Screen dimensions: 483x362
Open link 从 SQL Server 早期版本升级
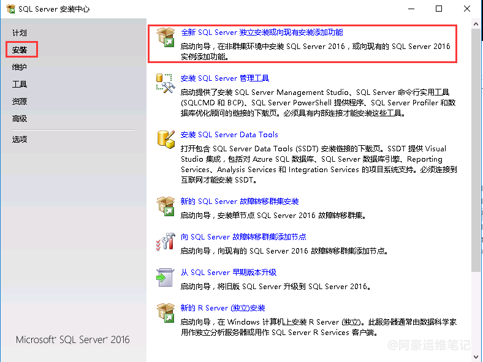coord(229,273)
